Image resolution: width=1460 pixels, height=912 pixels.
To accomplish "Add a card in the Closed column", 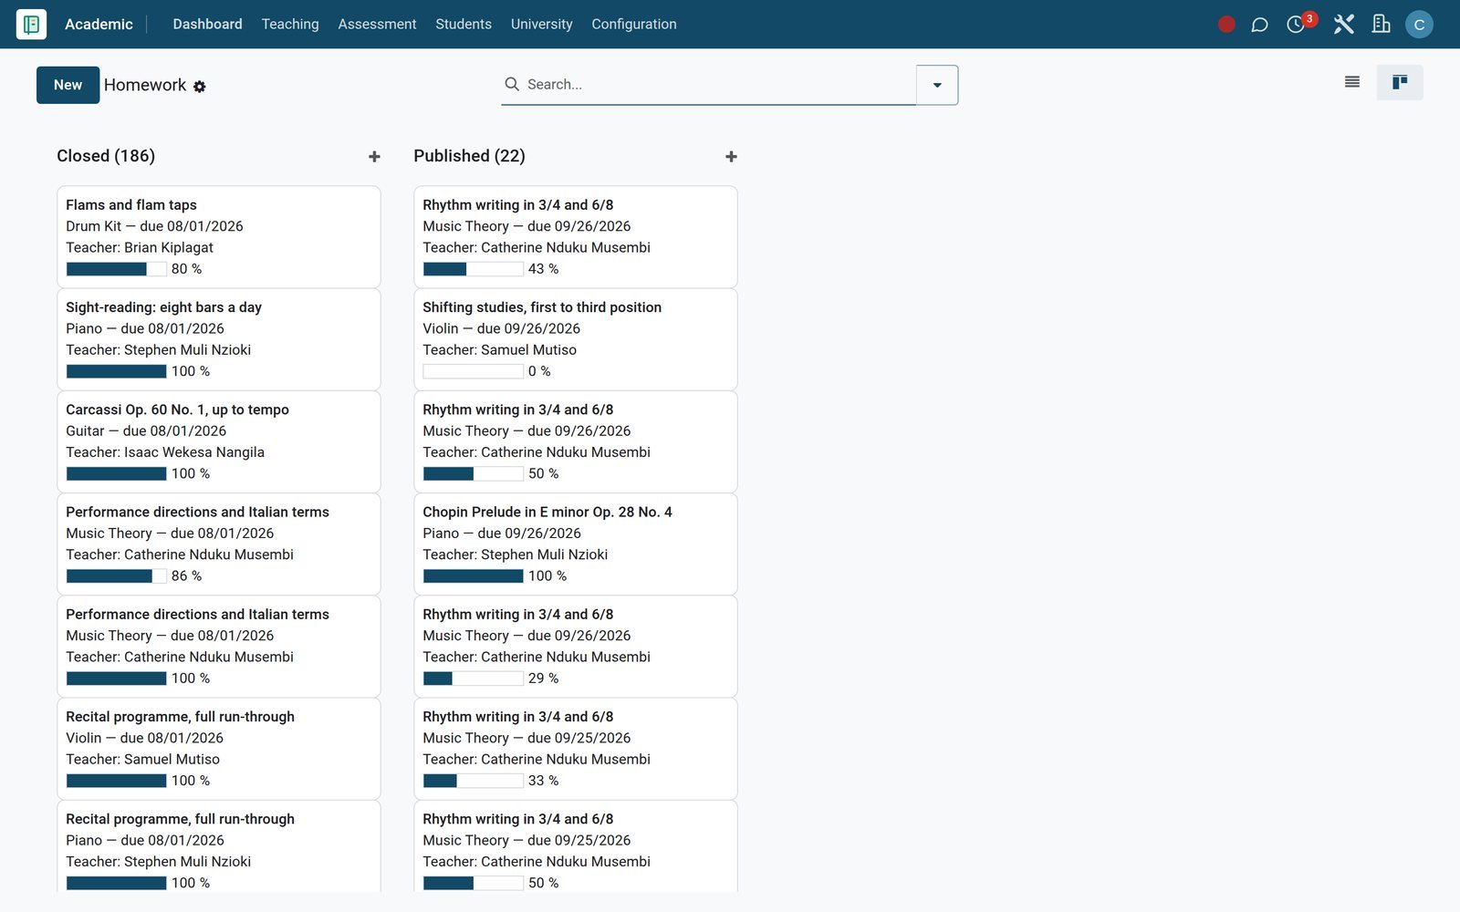I will click(374, 157).
